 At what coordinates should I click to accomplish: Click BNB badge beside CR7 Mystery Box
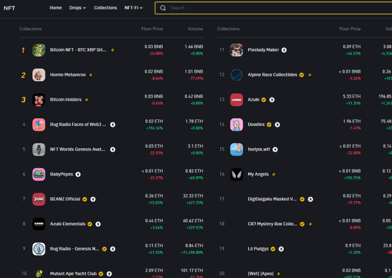click(x=310, y=224)
